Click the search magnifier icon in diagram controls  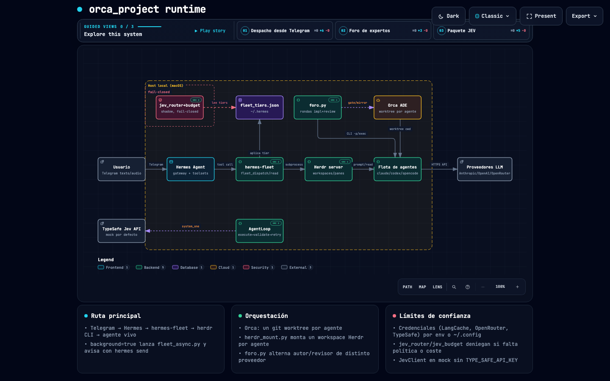coord(454,287)
